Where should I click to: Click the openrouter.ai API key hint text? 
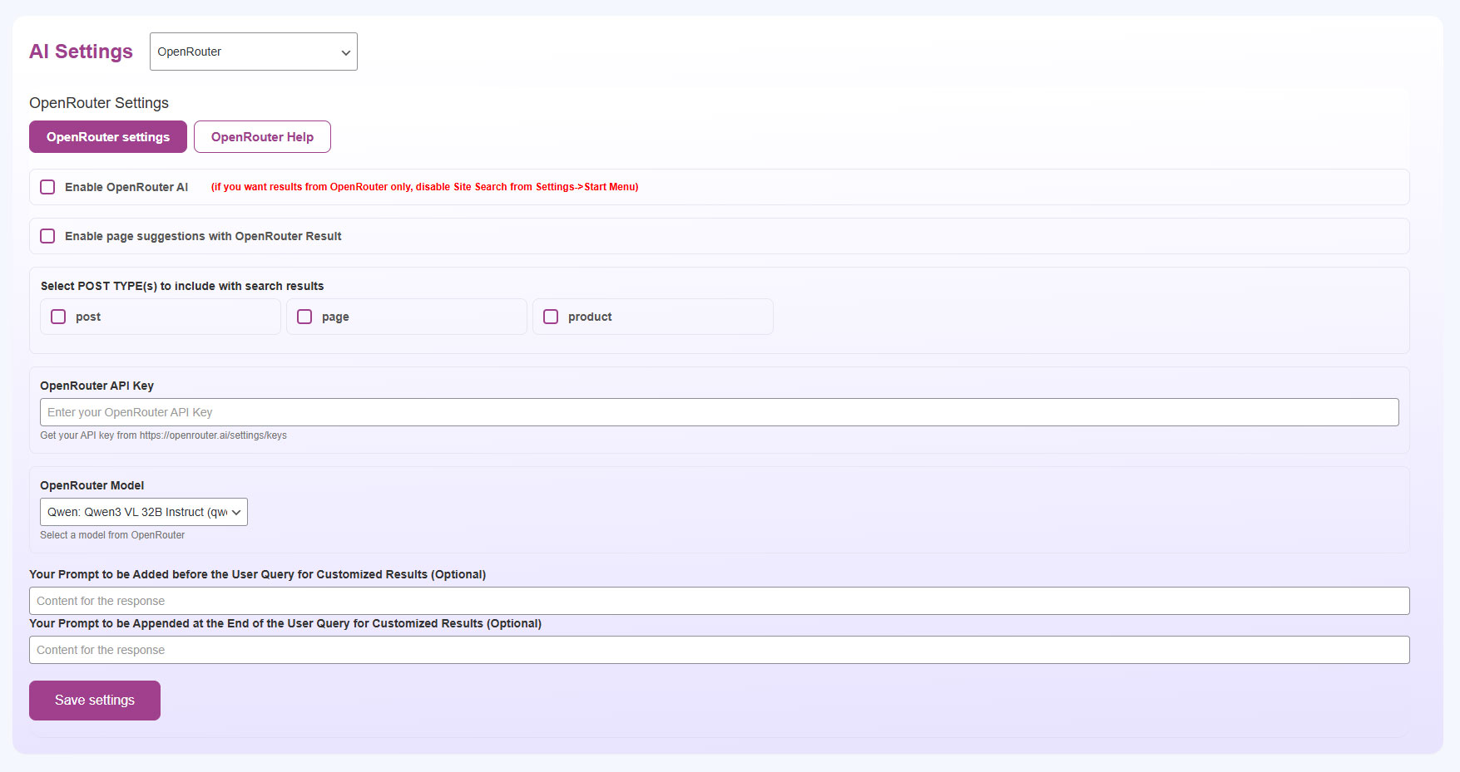(163, 435)
